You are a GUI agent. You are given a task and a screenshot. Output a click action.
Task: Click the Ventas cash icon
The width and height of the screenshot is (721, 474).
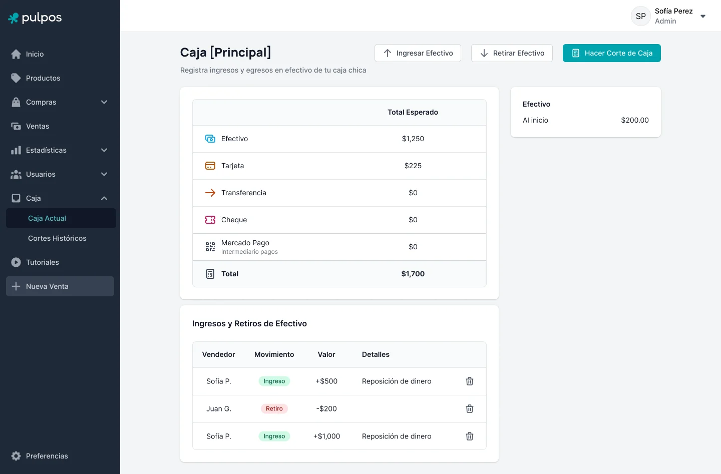pos(16,126)
